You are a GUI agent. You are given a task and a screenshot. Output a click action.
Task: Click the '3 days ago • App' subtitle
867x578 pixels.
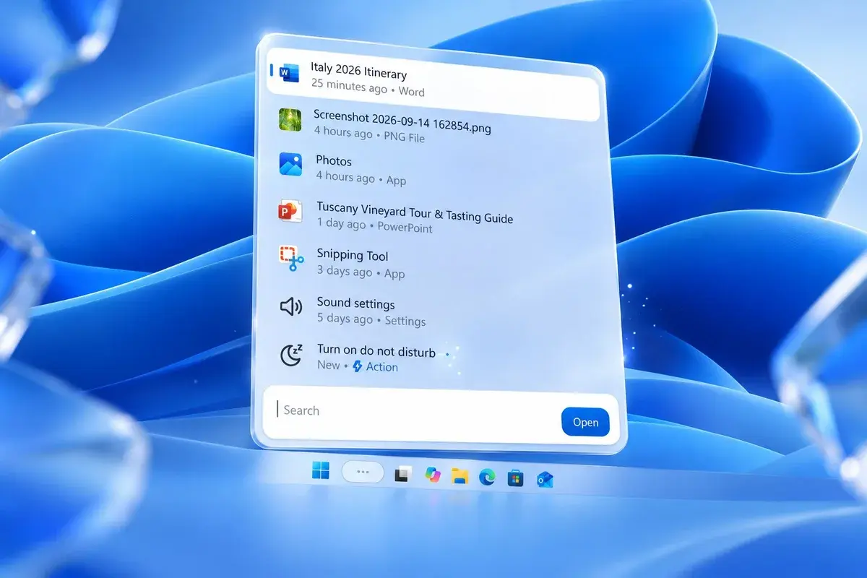click(x=361, y=272)
